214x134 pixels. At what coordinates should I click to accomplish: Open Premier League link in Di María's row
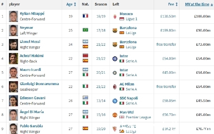coord(138,117)
